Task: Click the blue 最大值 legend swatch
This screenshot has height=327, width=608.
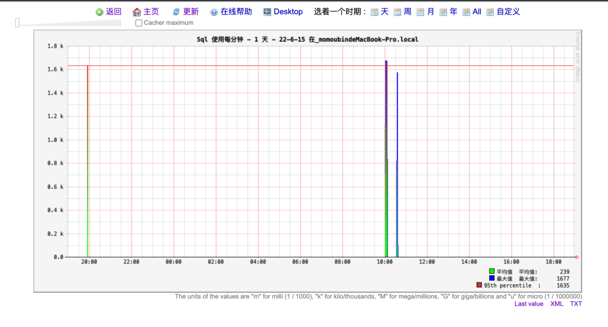Action: [491, 278]
